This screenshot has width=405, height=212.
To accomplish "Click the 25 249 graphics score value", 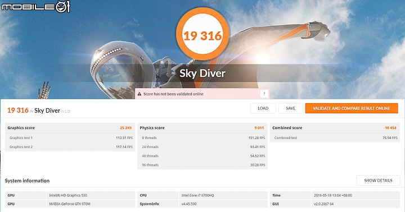I will pos(126,128).
